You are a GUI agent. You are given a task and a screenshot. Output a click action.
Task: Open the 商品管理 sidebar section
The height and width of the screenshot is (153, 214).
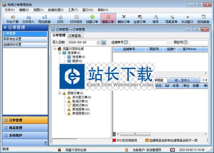pyautogui.click(x=24, y=128)
